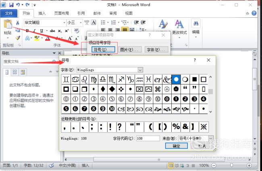This screenshot has width=262, height=171.
Task: Click the character code input field
Action: 148,138
